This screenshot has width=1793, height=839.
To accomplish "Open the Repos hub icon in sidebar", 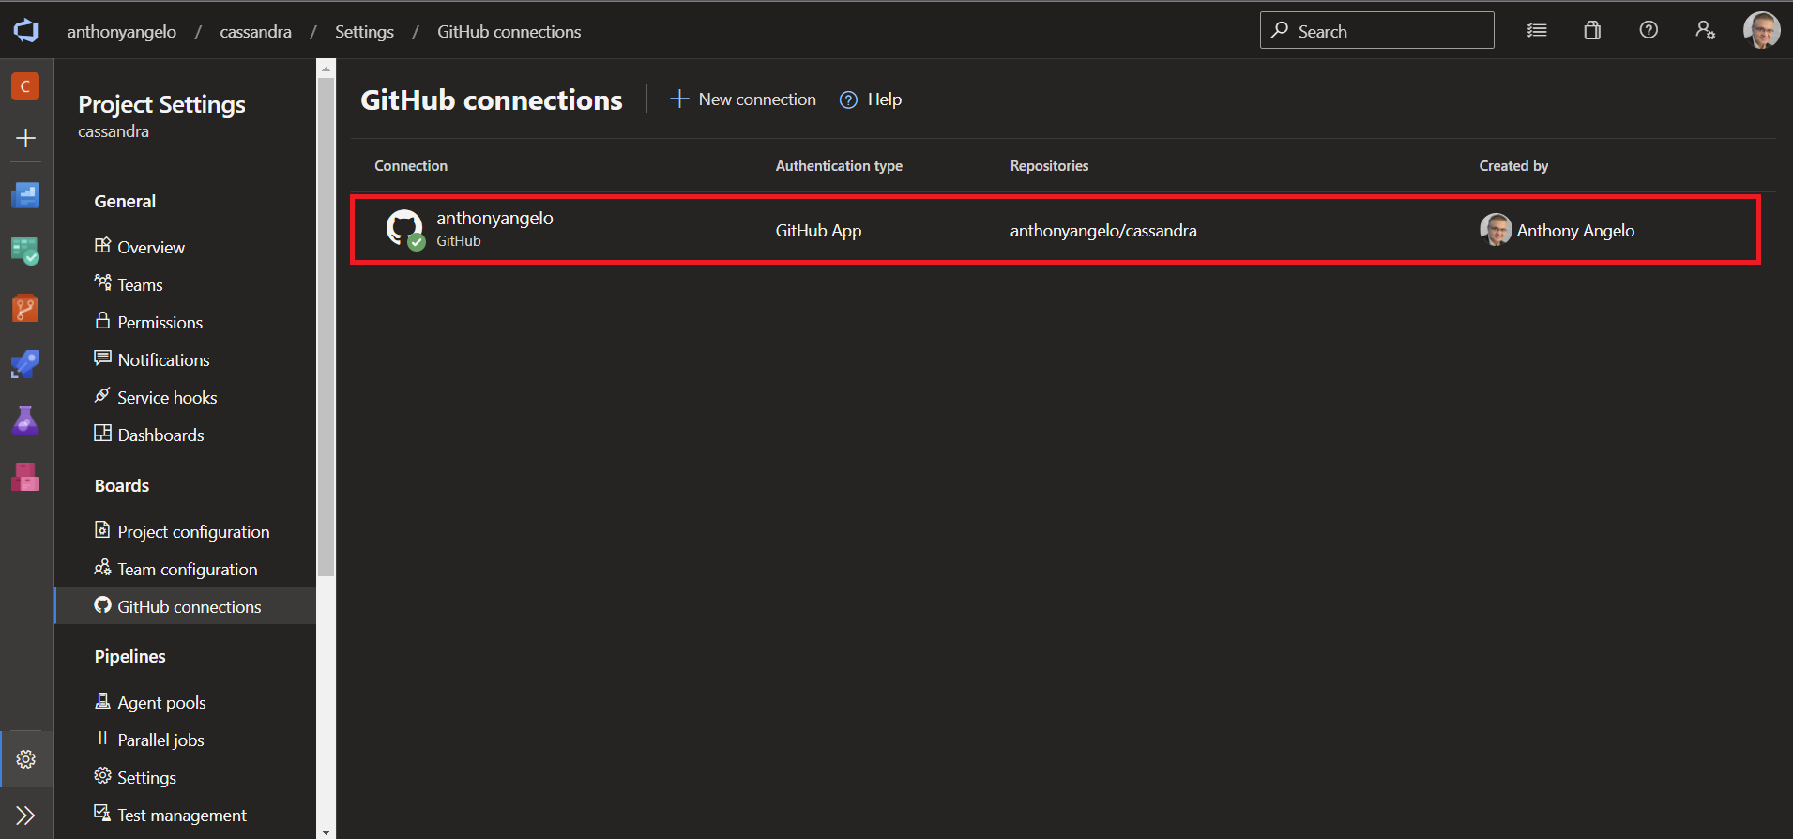I will pos(25,308).
